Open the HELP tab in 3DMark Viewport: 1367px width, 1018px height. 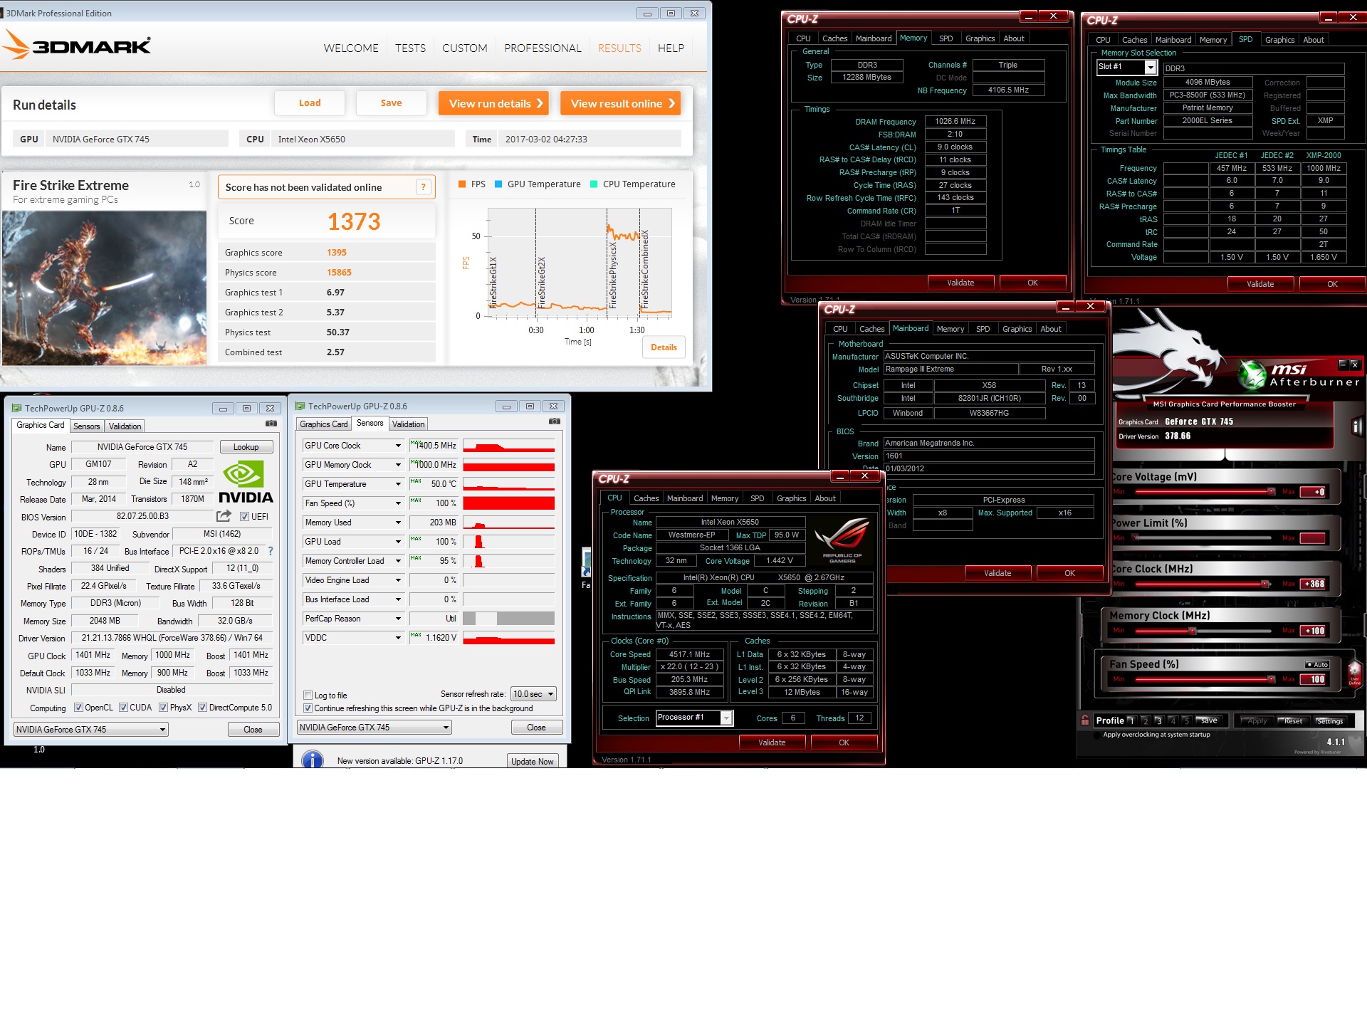(x=671, y=48)
